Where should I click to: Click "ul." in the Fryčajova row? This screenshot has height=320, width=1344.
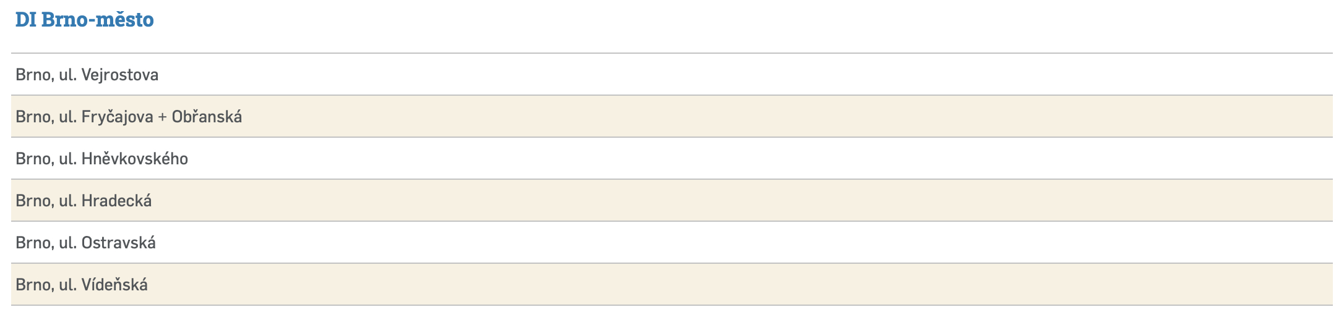tap(67, 117)
